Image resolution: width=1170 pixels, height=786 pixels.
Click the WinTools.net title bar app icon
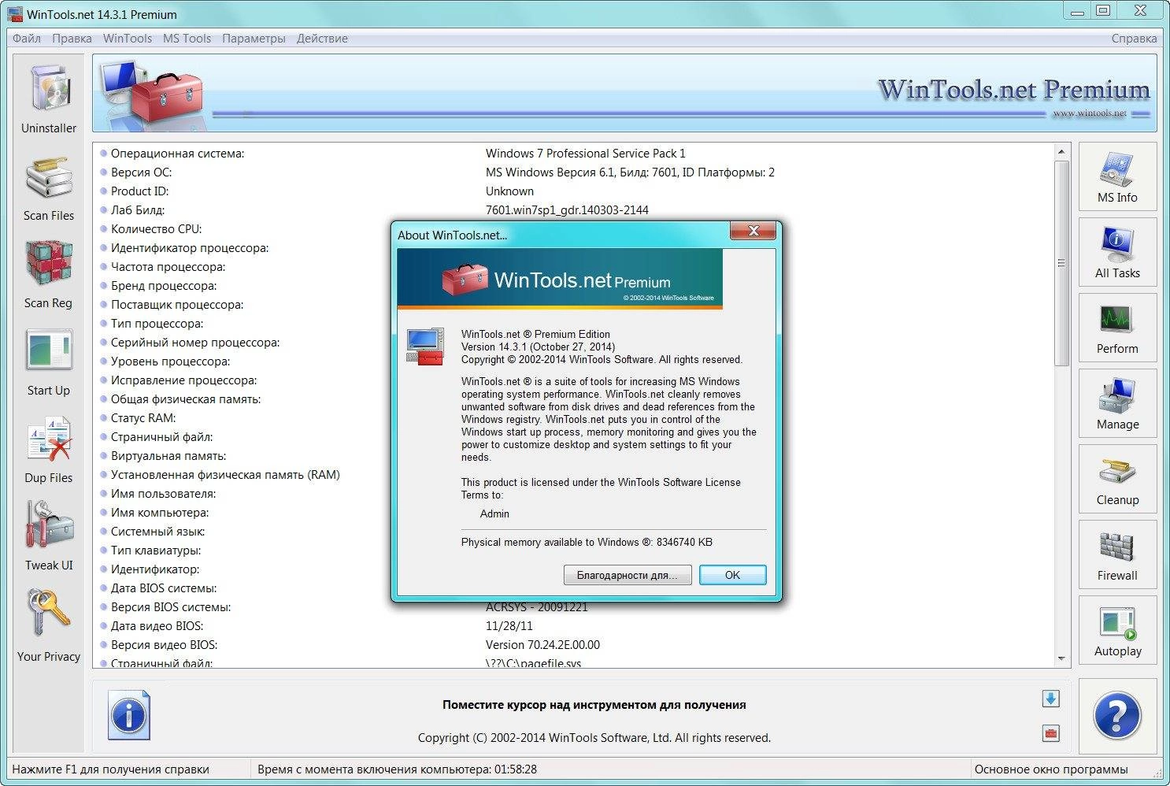pyautogui.click(x=15, y=14)
